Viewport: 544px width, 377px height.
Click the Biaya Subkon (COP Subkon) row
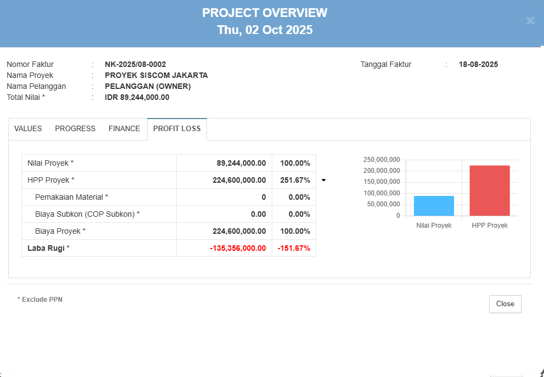pyautogui.click(x=87, y=214)
